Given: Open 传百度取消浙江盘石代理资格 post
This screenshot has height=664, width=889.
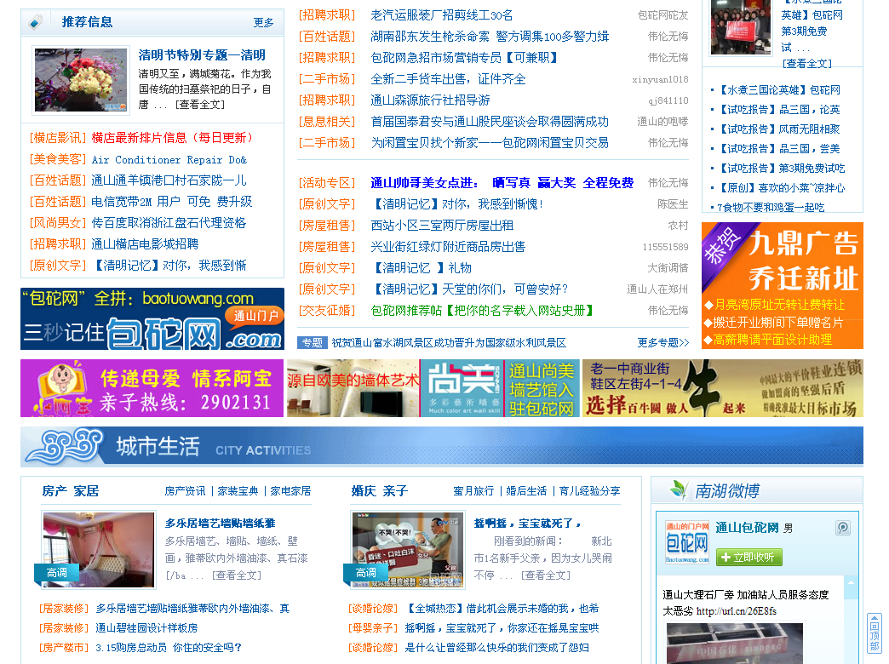Looking at the screenshot, I should (169, 223).
